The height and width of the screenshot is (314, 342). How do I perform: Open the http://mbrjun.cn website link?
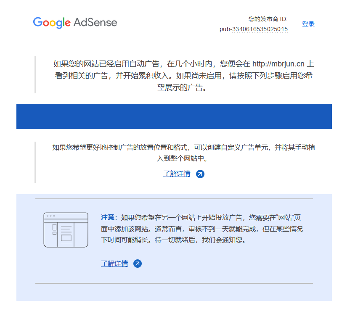(x=278, y=64)
